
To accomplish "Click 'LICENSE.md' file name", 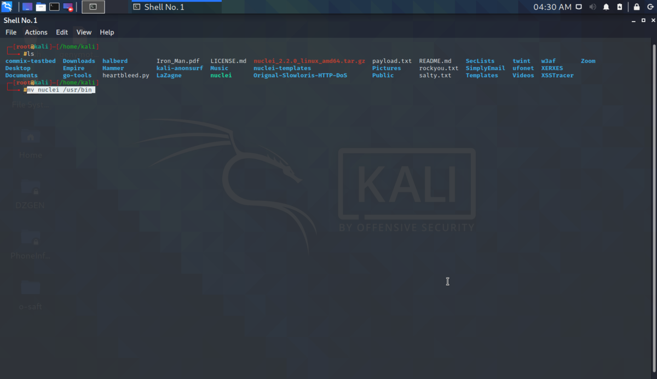I will [228, 61].
